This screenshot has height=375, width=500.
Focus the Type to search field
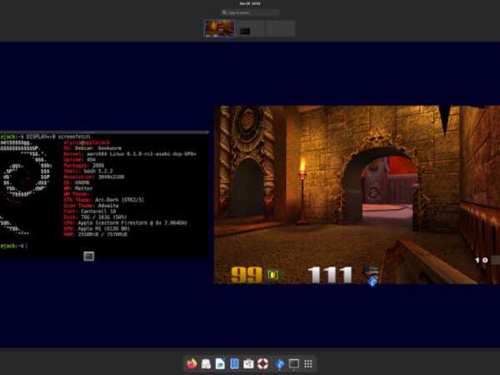(x=250, y=12)
